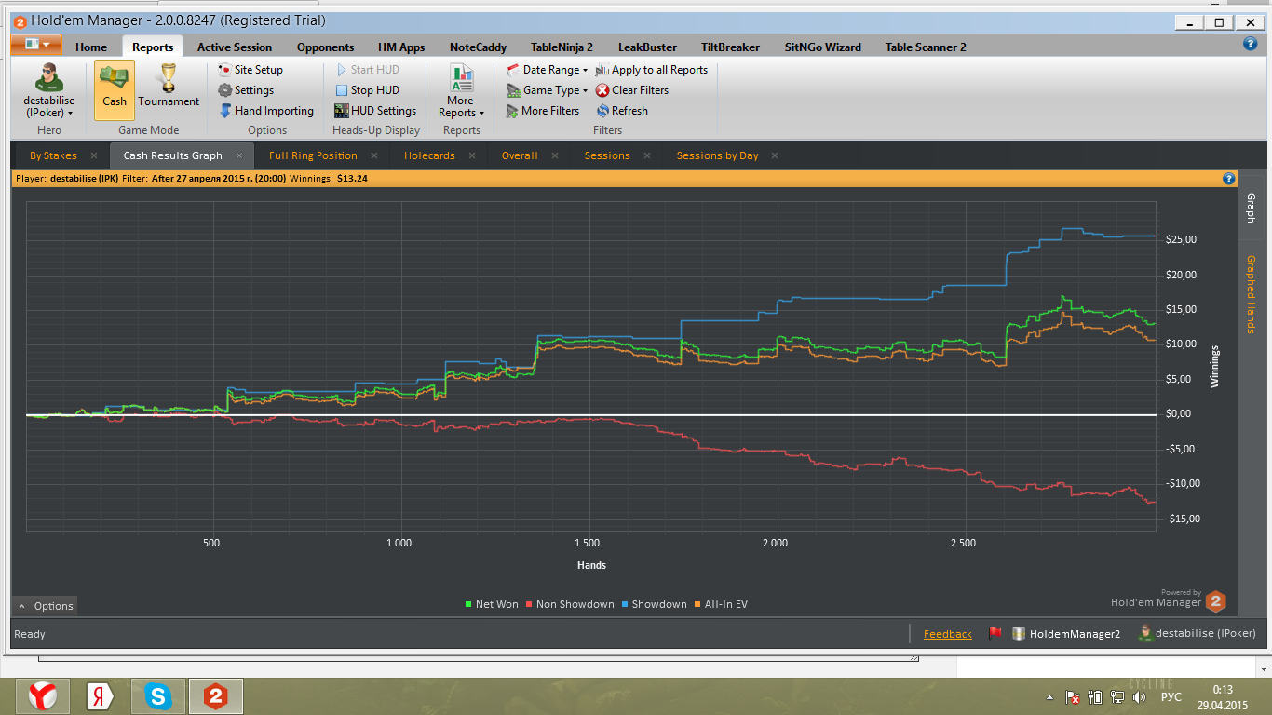Select Cash game mode
The width and height of the screenshot is (1272, 715).
click(x=115, y=90)
